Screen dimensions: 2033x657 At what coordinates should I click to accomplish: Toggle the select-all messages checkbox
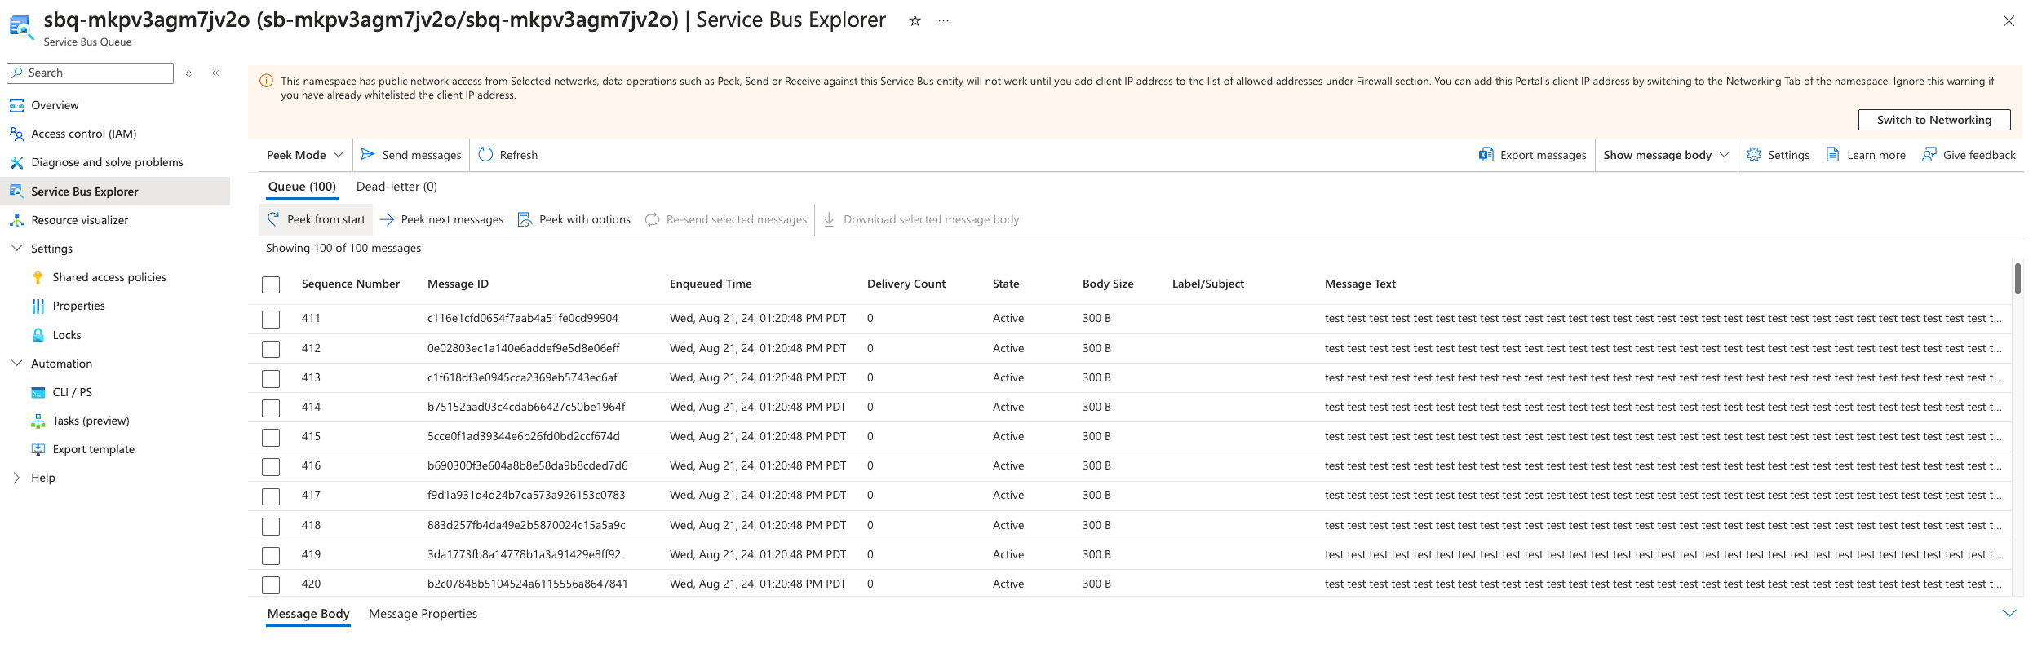(271, 284)
